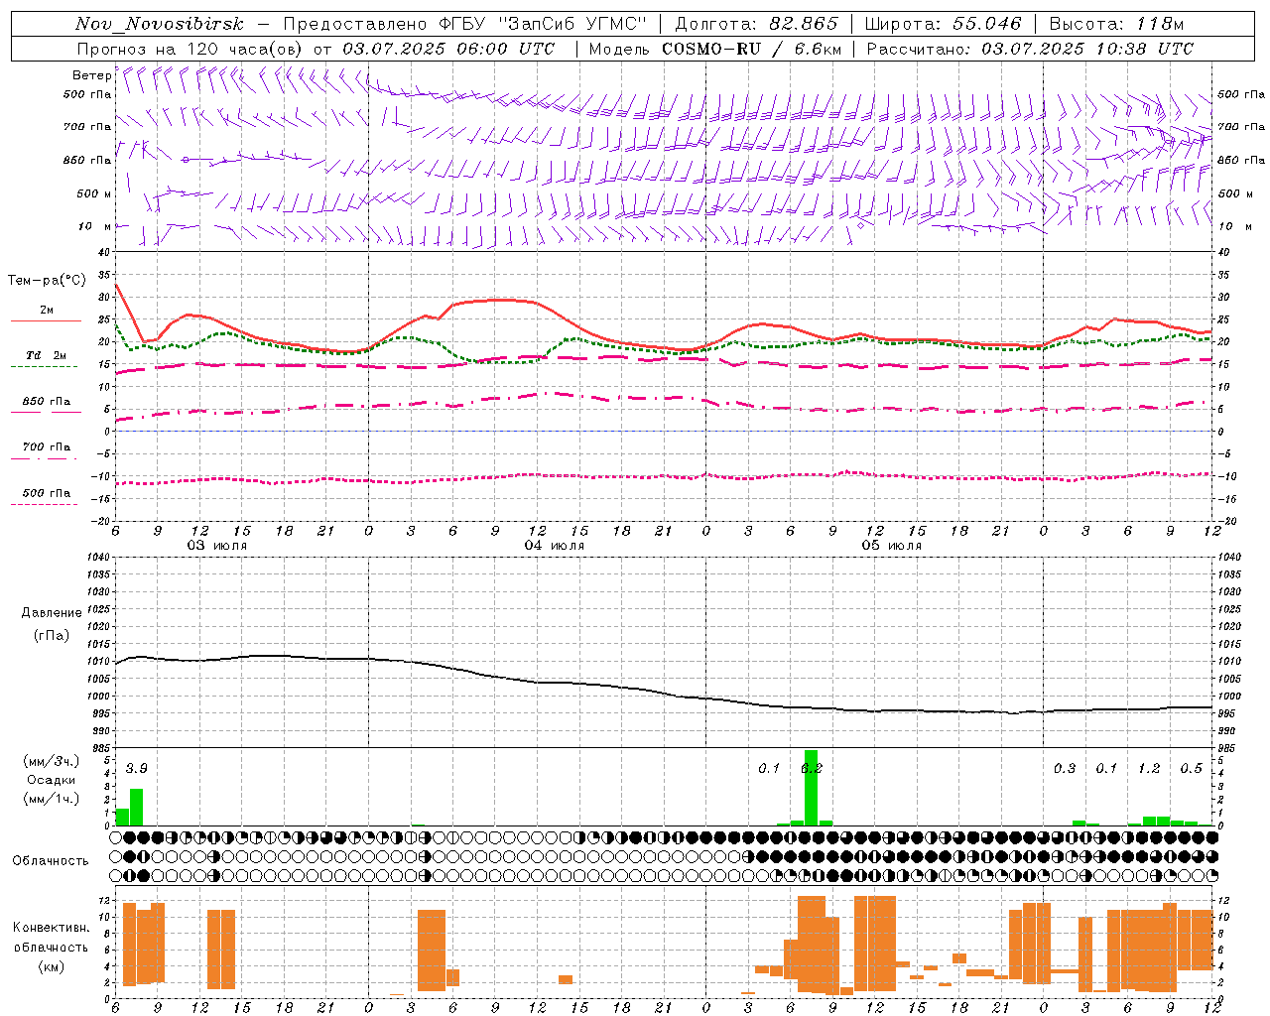Click the 6.2 precipitation amount
This screenshot has height=1016, width=1270.
[812, 769]
